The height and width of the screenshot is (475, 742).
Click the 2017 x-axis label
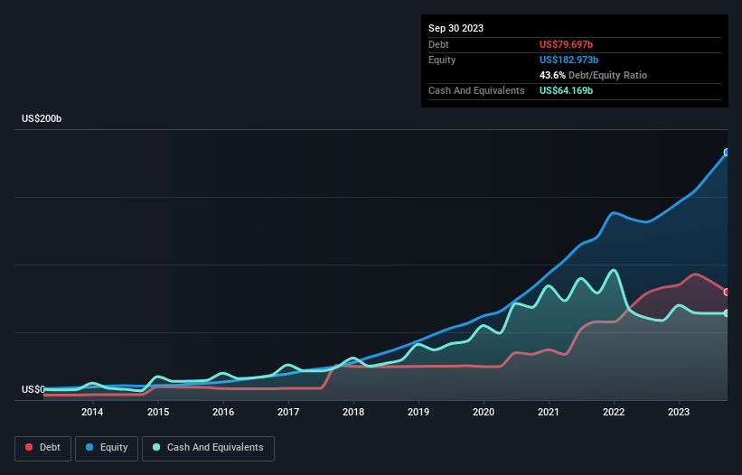[288, 412]
